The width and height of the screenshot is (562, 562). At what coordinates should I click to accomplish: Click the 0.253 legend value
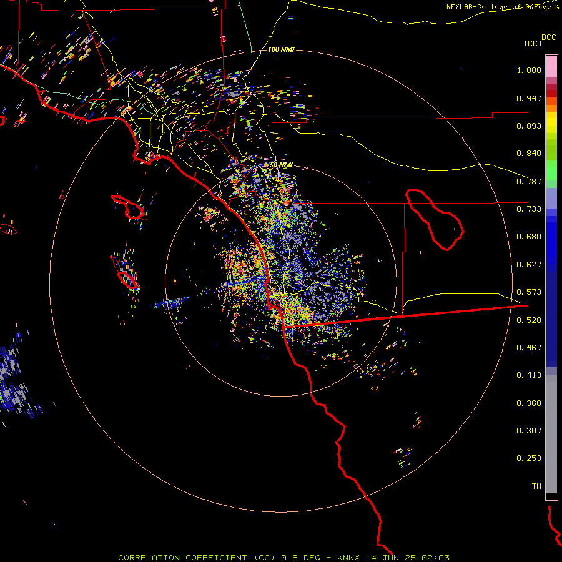[x=529, y=458]
